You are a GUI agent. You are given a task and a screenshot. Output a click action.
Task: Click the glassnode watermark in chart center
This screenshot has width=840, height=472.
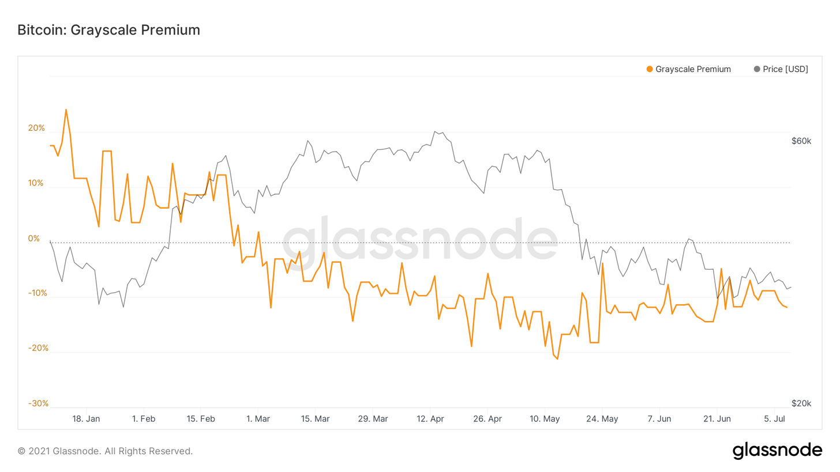[420, 238]
